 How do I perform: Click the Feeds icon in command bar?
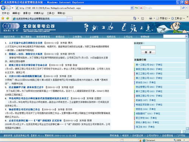[x=143, y=19]
